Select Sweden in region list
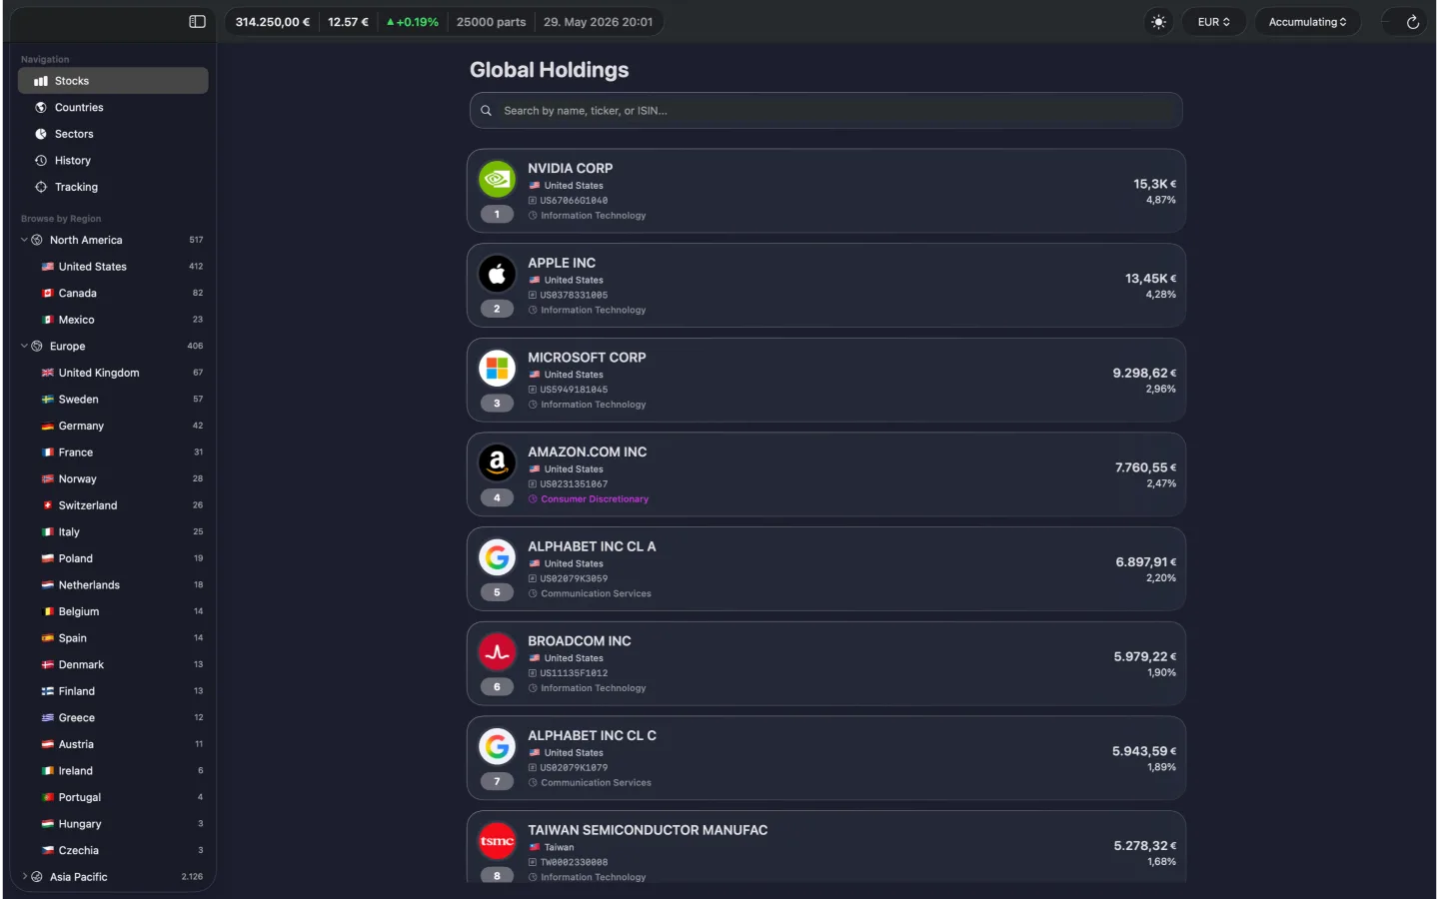Image resolution: width=1439 pixels, height=899 pixels. [x=113, y=399]
